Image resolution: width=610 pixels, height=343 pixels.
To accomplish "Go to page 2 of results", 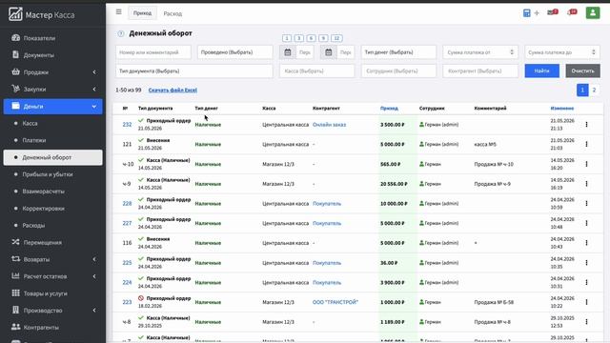I will (594, 90).
